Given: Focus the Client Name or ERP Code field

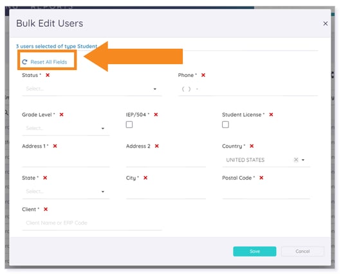Looking at the screenshot, I should click(91, 223).
